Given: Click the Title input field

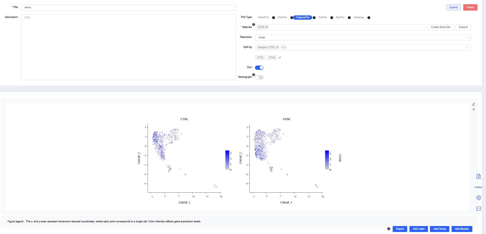Looking at the screenshot, I should pyautogui.click(x=128, y=7).
